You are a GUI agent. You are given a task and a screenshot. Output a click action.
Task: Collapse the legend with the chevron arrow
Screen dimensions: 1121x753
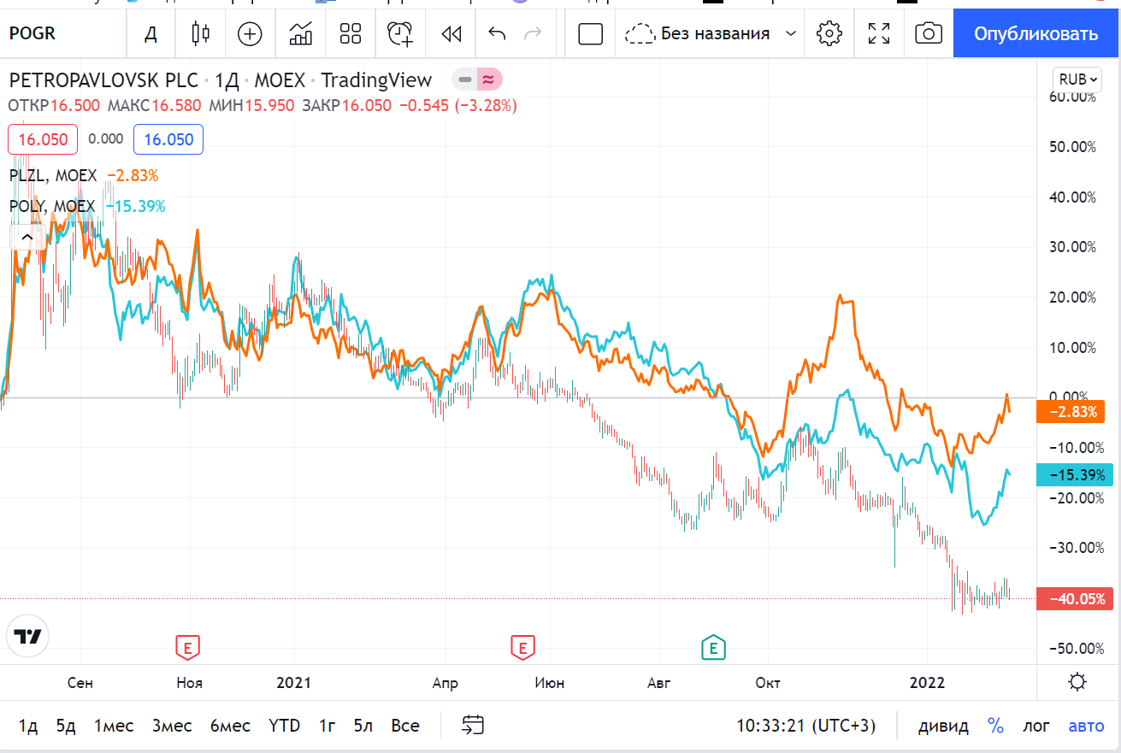pos(27,237)
